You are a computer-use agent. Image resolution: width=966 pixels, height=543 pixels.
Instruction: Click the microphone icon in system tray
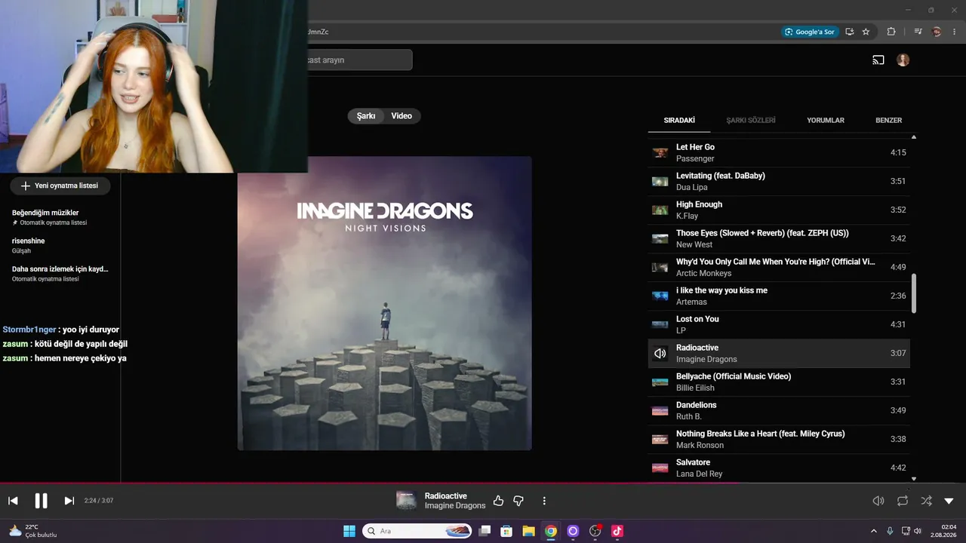890,531
